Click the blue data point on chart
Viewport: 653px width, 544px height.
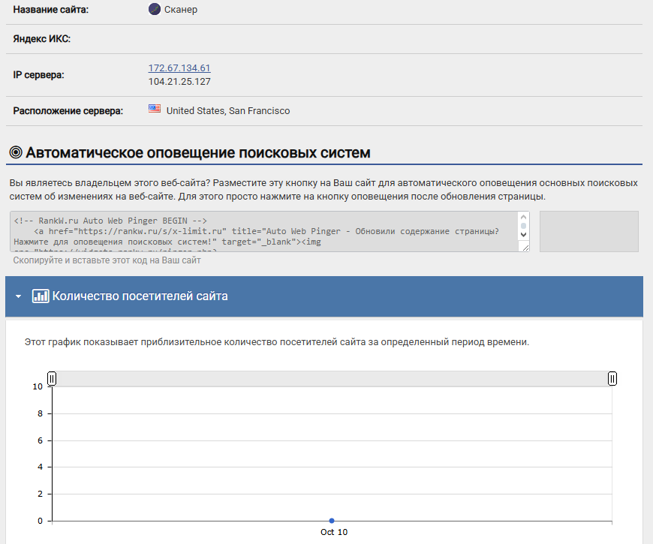(332, 521)
